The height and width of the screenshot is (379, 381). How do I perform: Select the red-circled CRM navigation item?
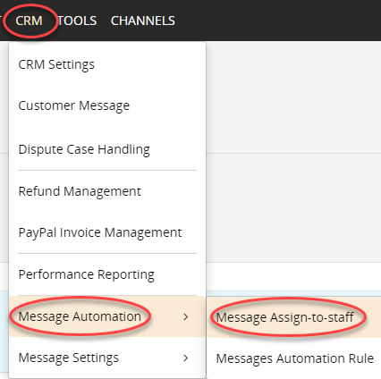(29, 21)
